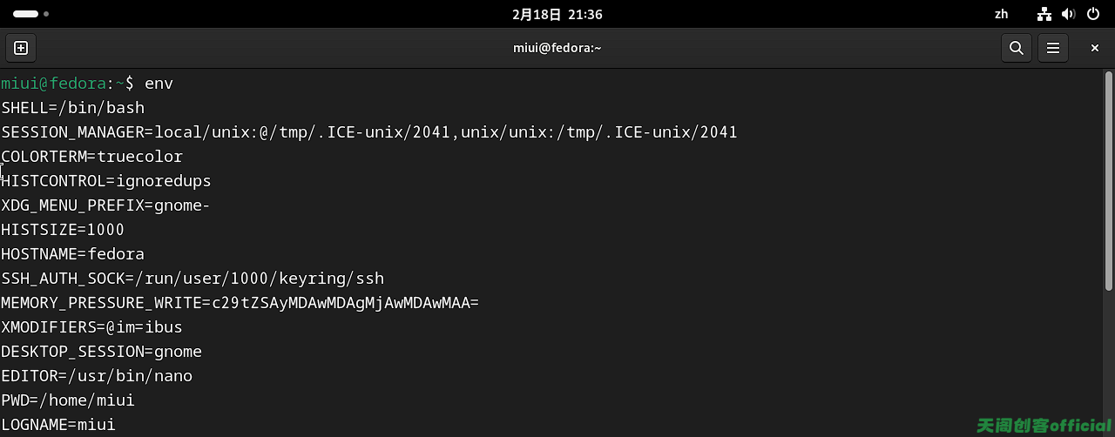Open the terminal search magnifier
The width and height of the screenshot is (1115, 437).
pyautogui.click(x=1016, y=48)
